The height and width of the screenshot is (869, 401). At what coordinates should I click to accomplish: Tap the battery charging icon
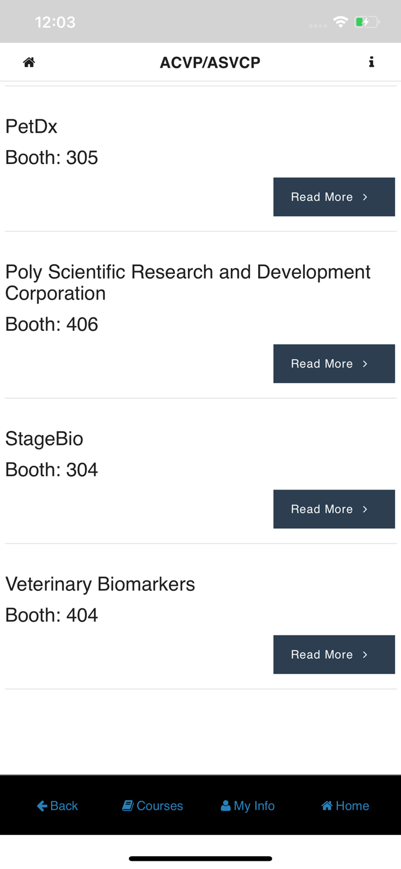tap(366, 22)
